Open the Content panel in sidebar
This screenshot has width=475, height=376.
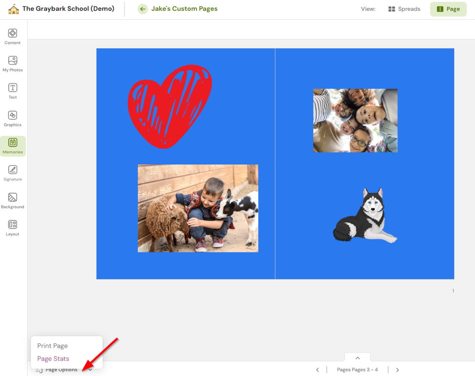[13, 37]
